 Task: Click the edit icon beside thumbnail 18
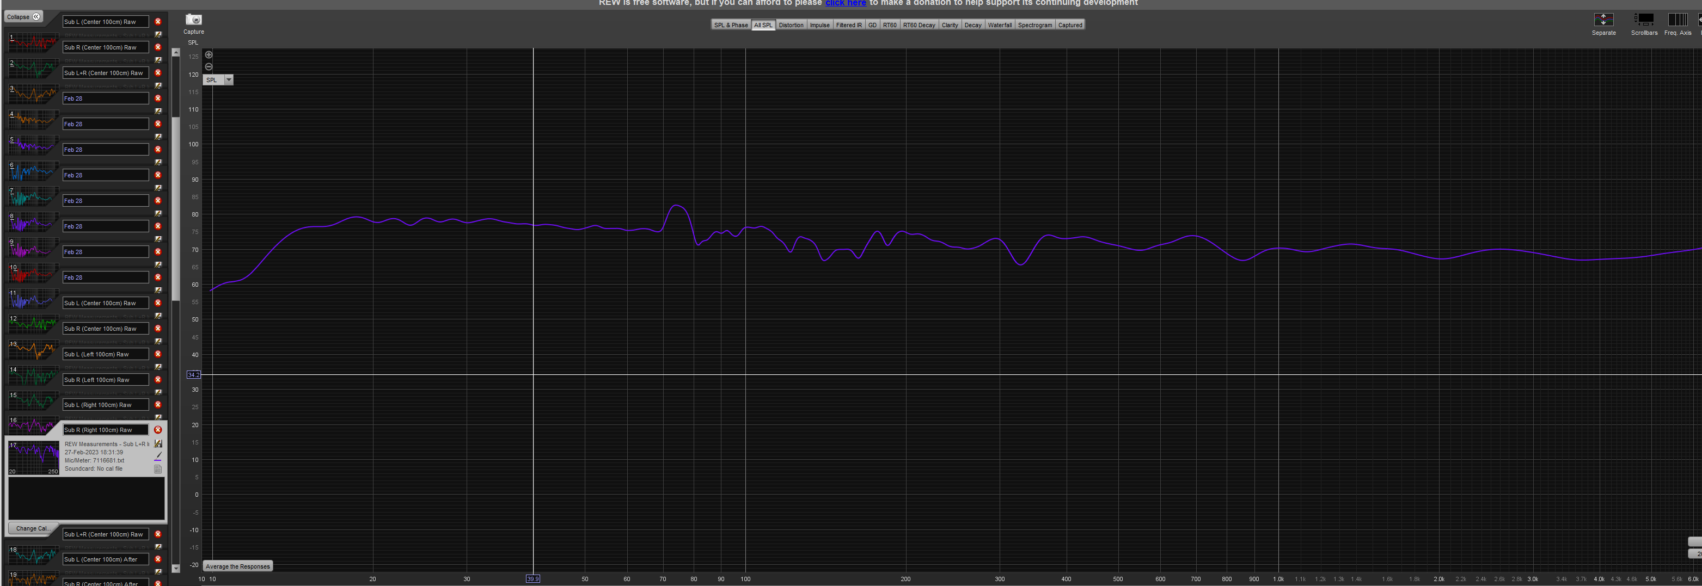158,546
